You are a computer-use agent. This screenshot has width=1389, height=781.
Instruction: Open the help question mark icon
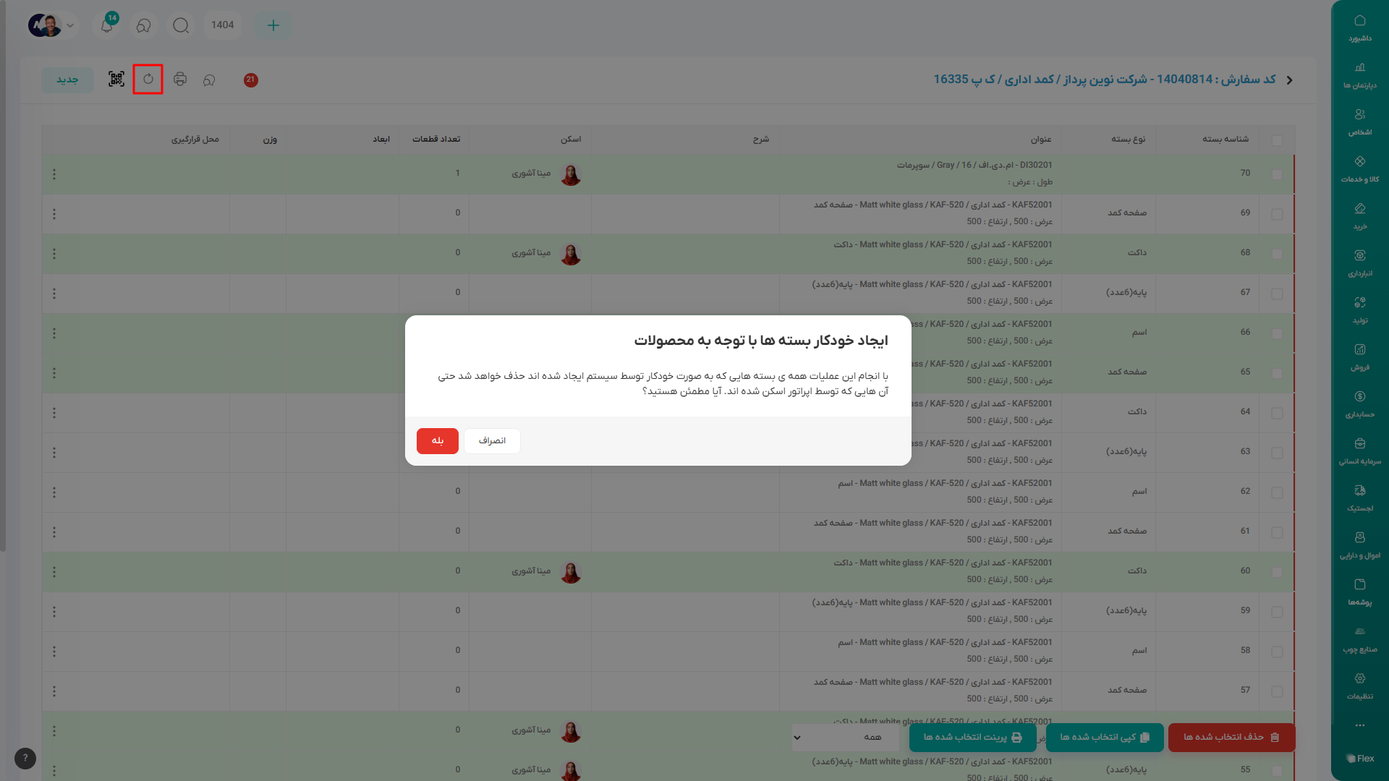click(x=25, y=758)
